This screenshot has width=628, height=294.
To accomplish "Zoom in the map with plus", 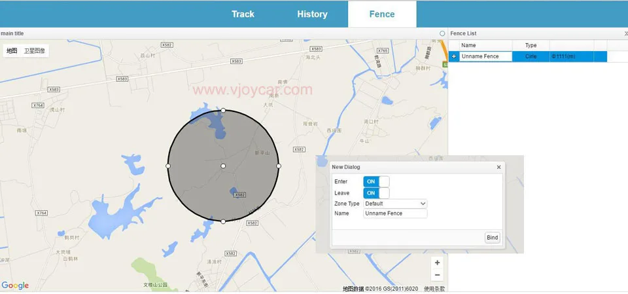I will [x=438, y=263].
